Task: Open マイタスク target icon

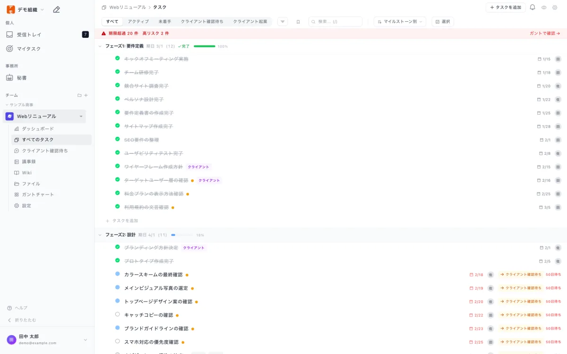Action: point(9,49)
